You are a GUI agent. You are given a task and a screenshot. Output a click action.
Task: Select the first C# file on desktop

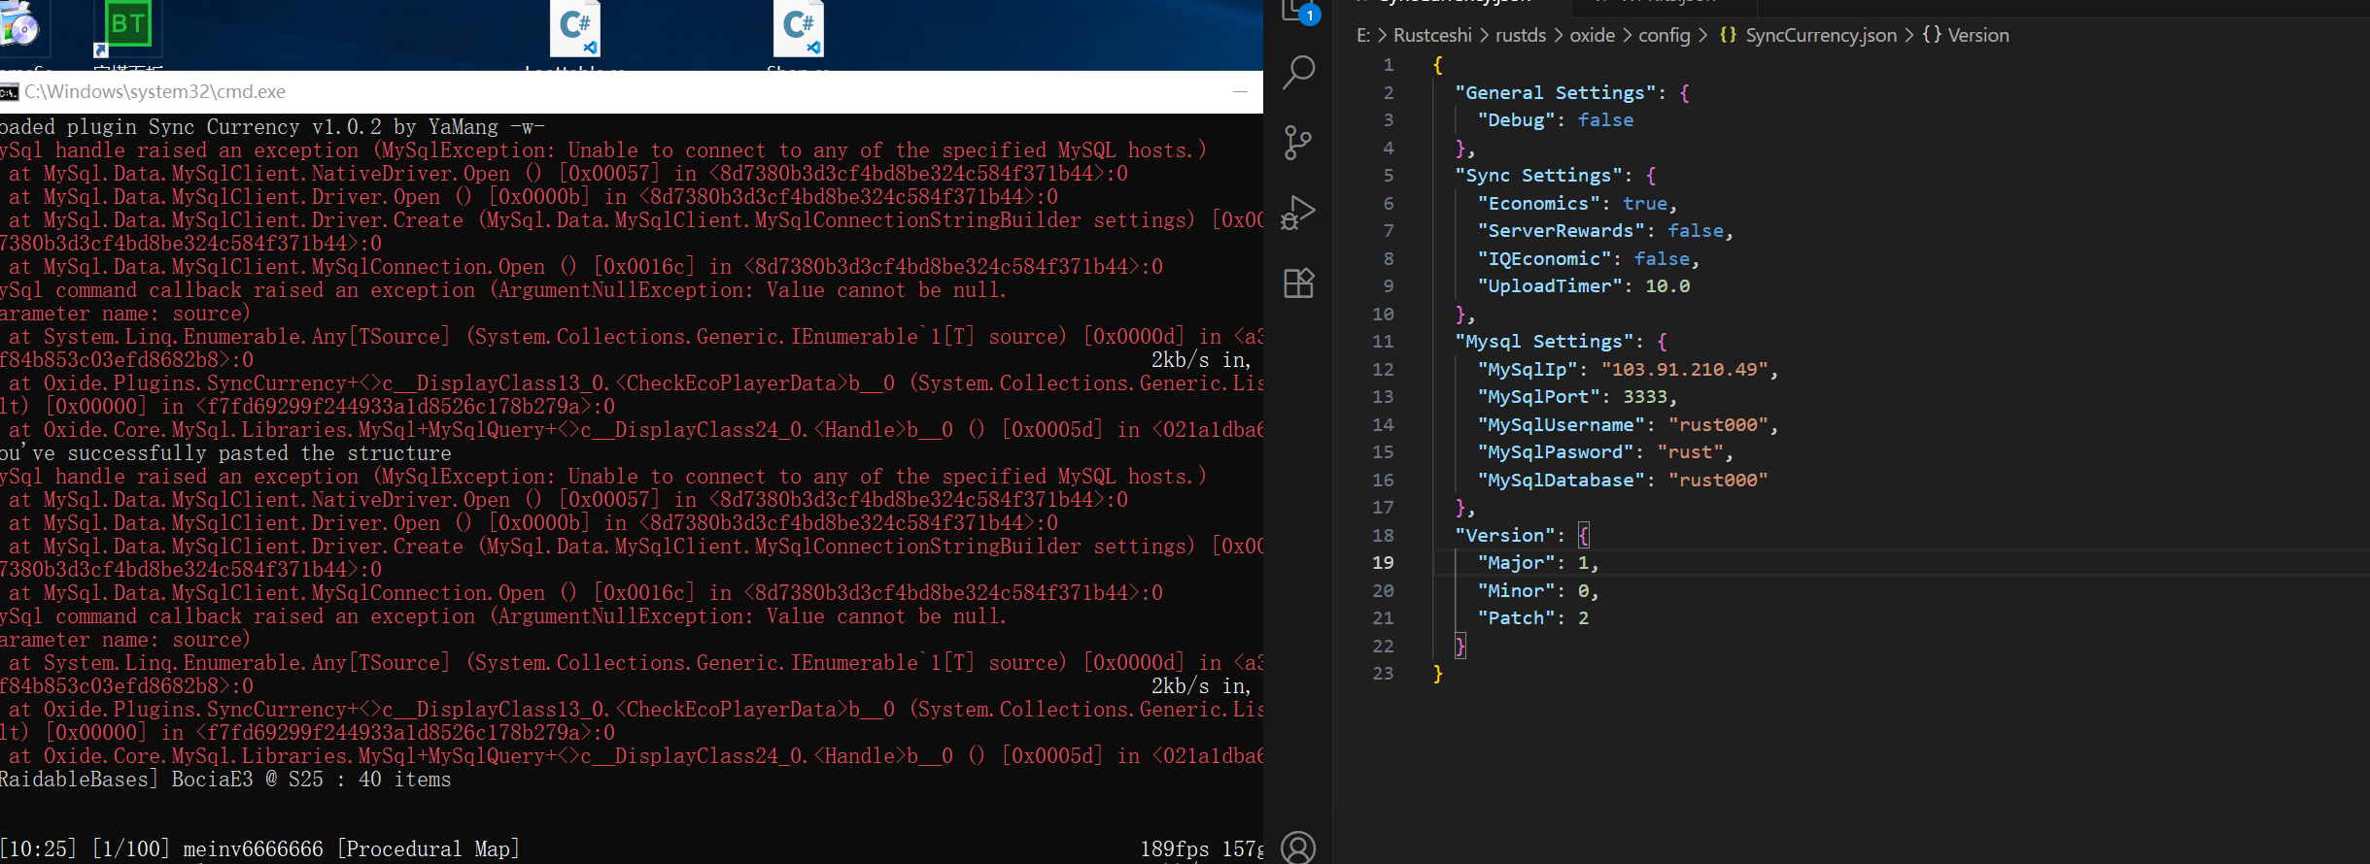click(x=575, y=27)
